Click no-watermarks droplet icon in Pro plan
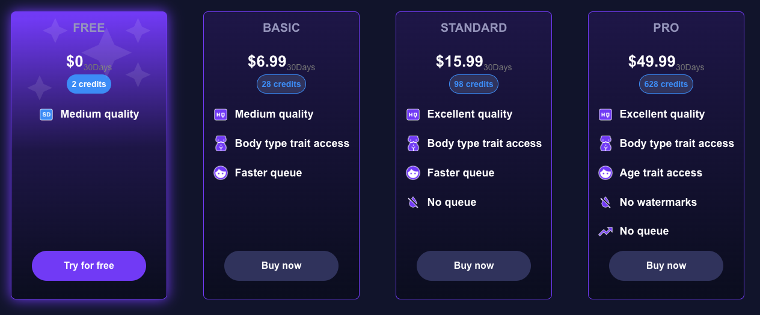The width and height of the screenshot is (760, 315). coord(605,202)
